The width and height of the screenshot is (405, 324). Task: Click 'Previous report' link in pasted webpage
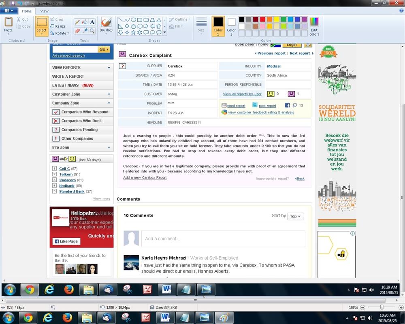point(271,53)
